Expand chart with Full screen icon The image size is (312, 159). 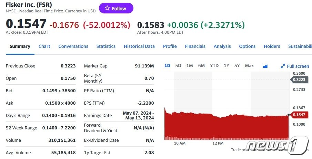295,66
